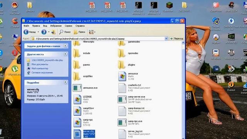Image resolution: width=247 pixels, height=139 pixels.
Task: Select the Minecraft launcher desktop icon
Action: [169, 7]
